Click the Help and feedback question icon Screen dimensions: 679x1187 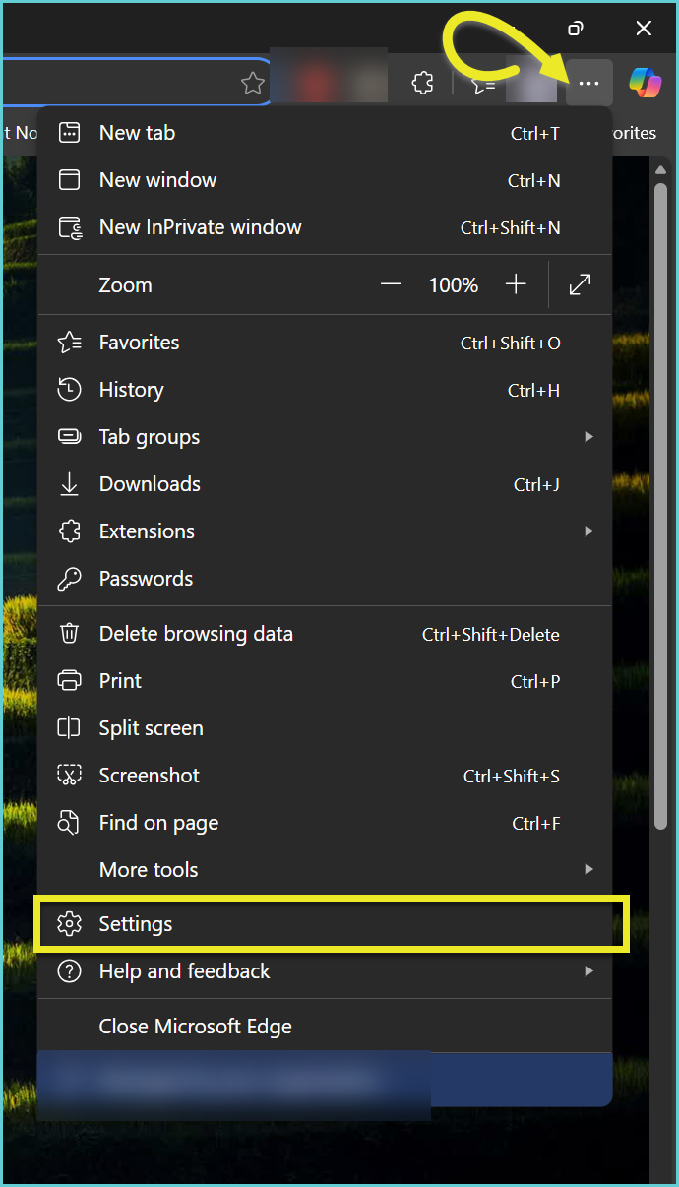coord(69,971)
